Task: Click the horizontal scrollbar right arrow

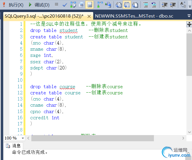Action: pos(183,138)
